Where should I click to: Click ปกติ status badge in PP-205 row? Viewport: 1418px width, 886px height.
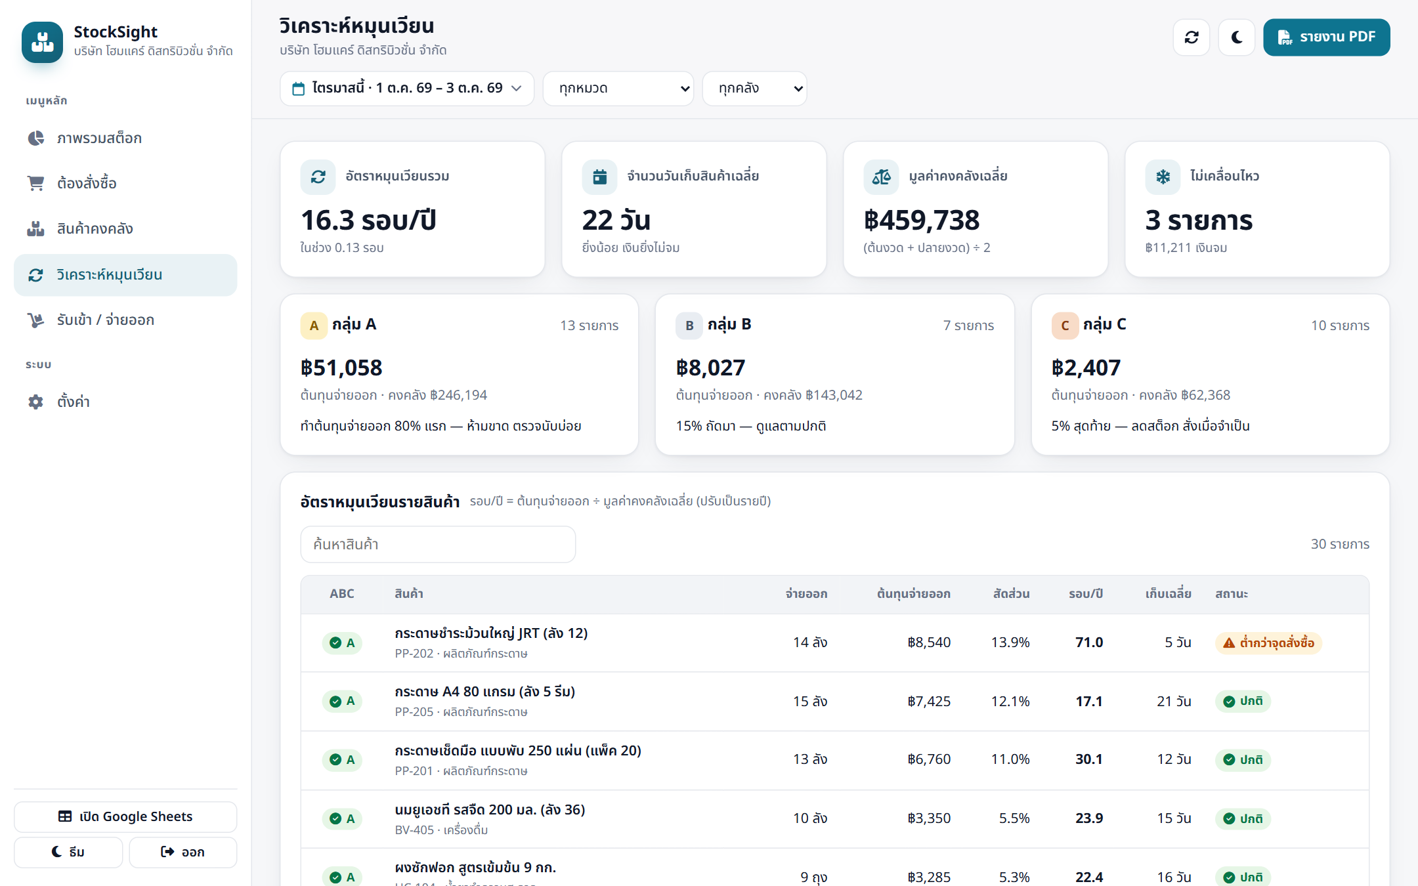pyautogui.click(x=1243, y=701)
